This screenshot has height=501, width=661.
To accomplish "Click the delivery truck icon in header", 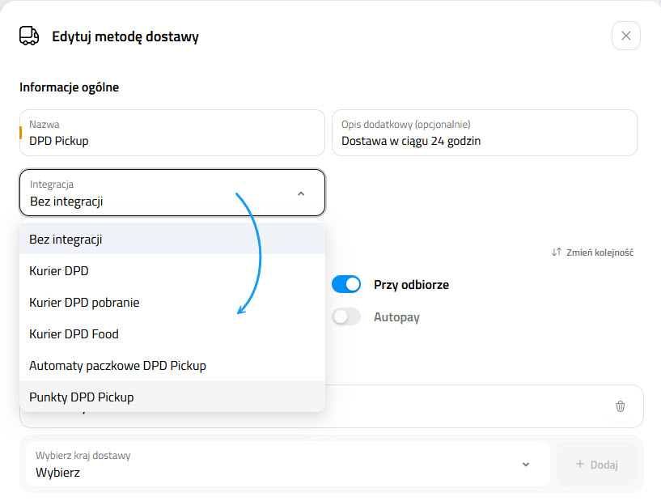I will click(x=29, y=36).
